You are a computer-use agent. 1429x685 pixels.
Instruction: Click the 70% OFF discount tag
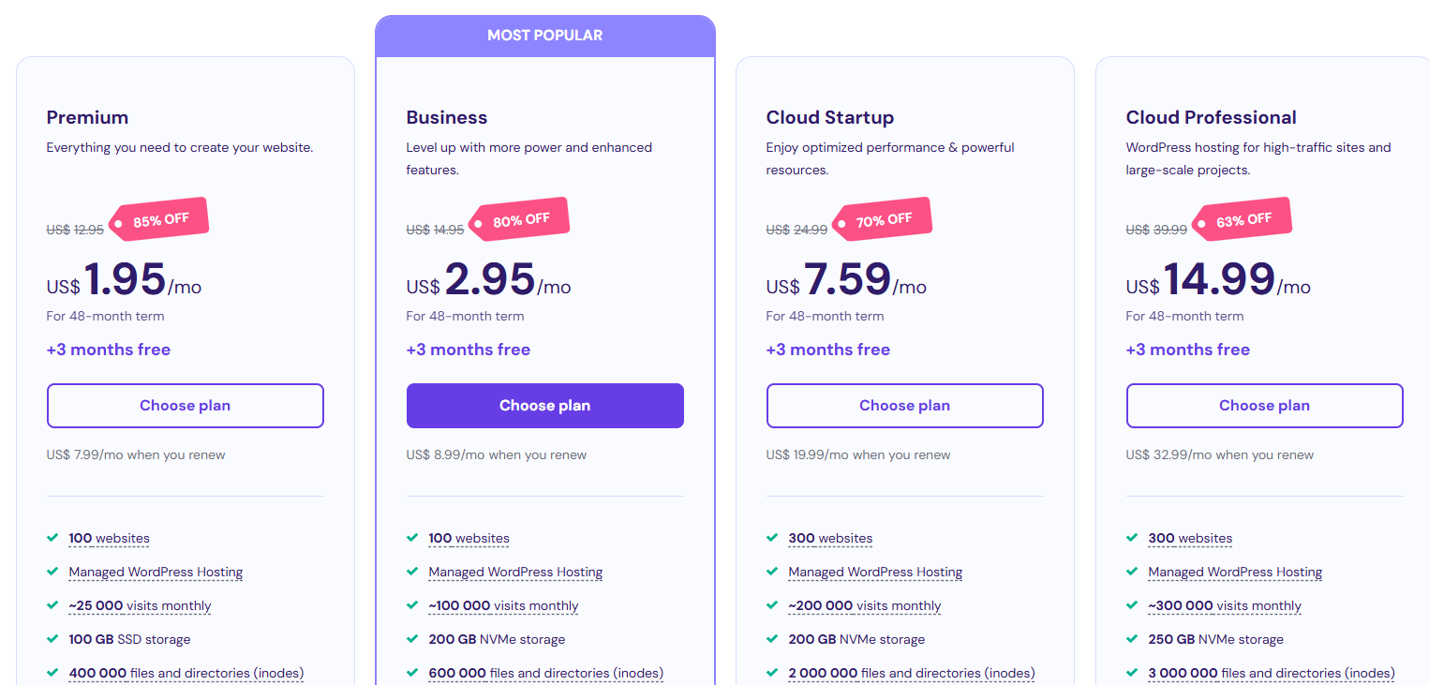pos(883,220)
